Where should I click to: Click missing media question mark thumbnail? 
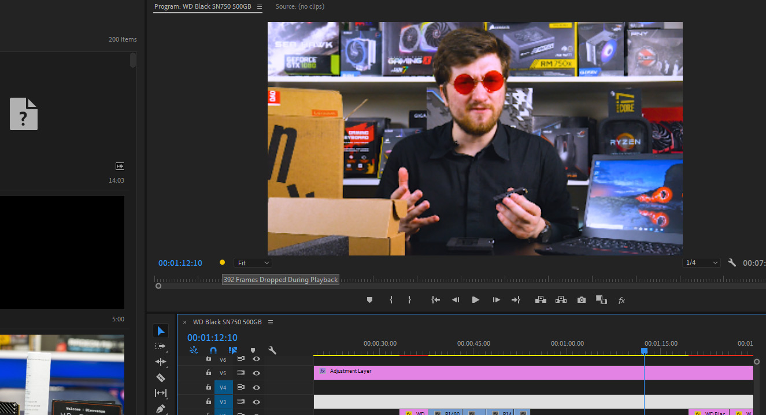24,113
